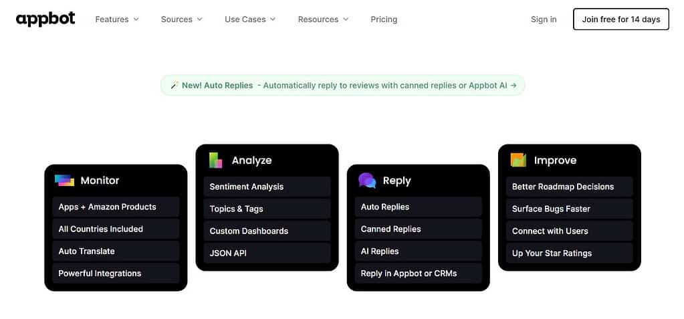Choose AI Replies
This screenshot has width=684, height=319.
pyautogui.click(x=419, y=251)
